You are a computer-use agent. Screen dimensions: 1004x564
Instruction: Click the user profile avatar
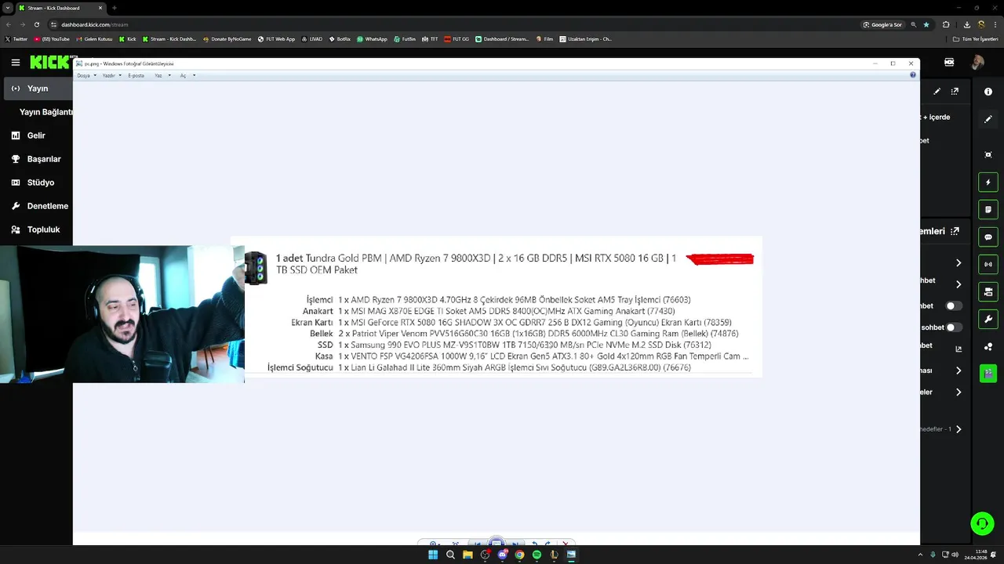(977, 62)
